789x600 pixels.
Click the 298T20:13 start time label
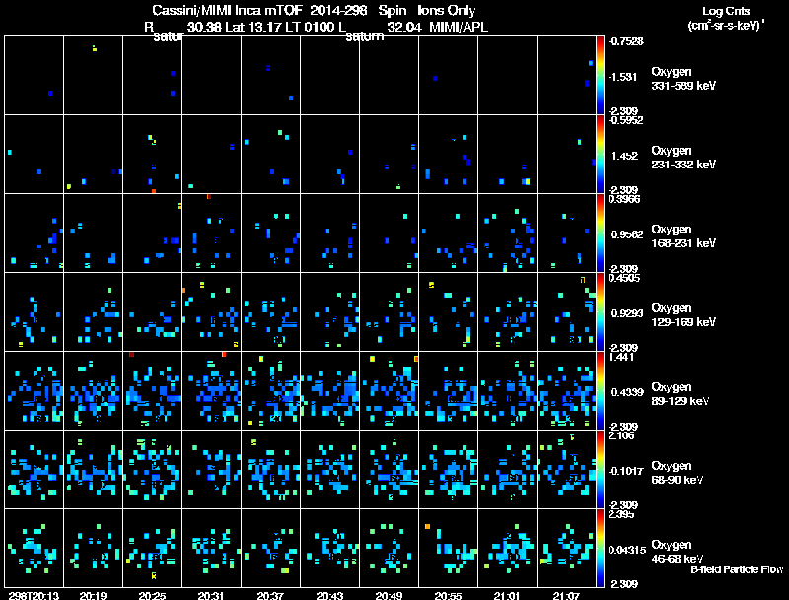point(32,595)
